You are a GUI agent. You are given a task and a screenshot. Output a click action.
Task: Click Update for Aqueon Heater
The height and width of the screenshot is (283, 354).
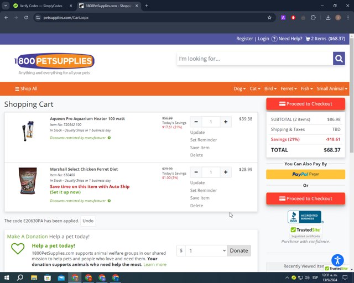click(x=197, y=133)
